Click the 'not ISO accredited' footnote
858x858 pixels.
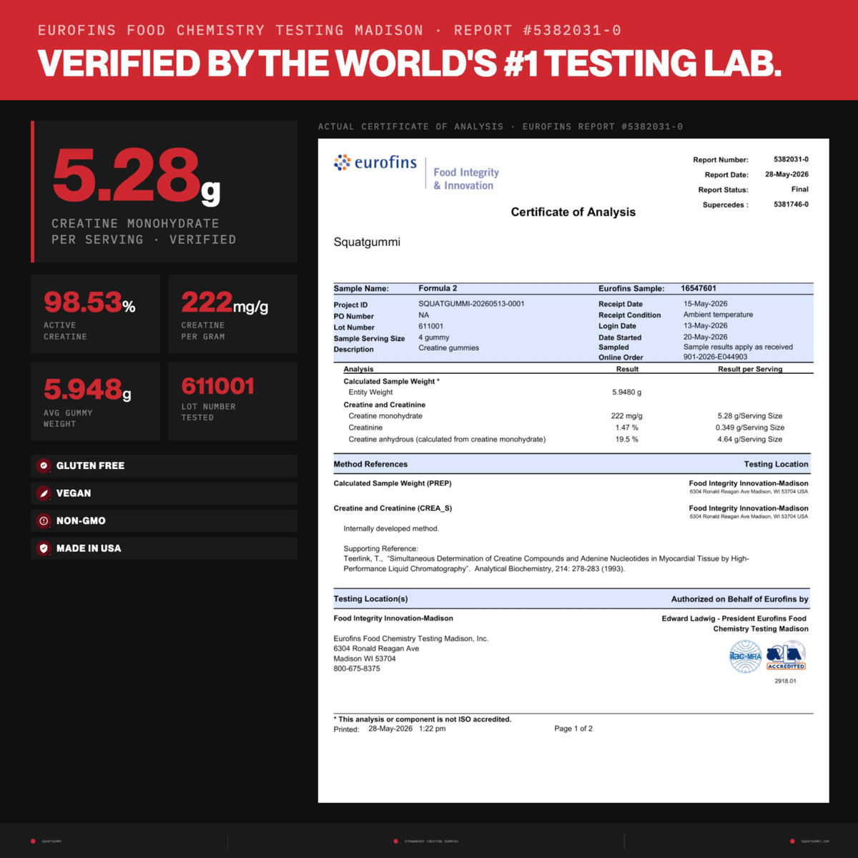[423, 720]
